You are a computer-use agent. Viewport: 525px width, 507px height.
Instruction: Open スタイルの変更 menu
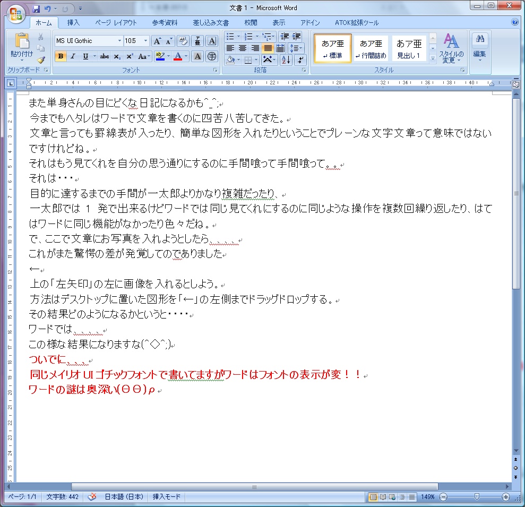pos(451,48)
